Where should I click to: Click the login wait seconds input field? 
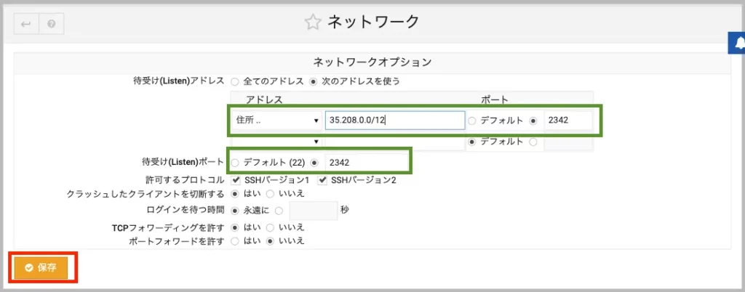(312, 211)
